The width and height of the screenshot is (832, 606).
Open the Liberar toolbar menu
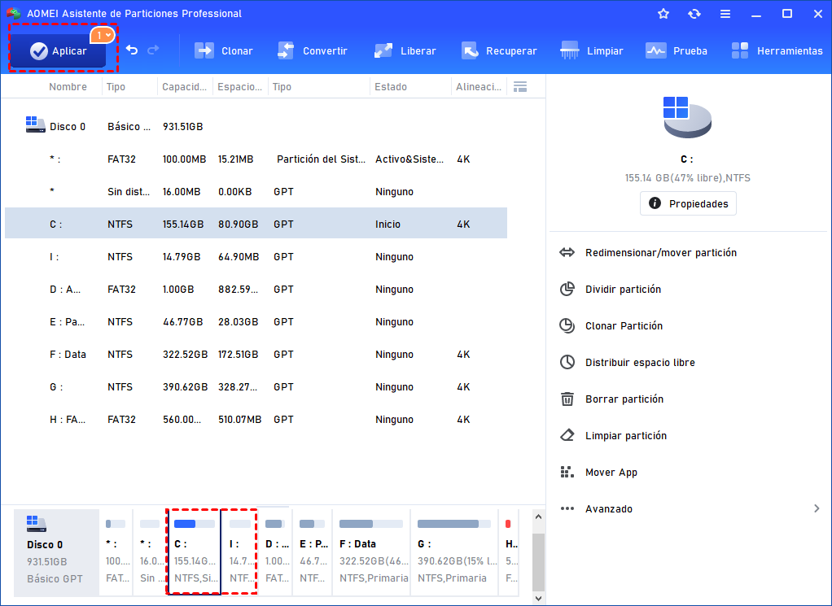[405, 51]
